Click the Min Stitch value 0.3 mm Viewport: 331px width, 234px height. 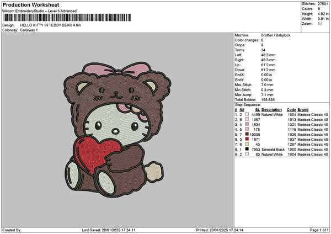pyautogui.click(x=267, y=90)
